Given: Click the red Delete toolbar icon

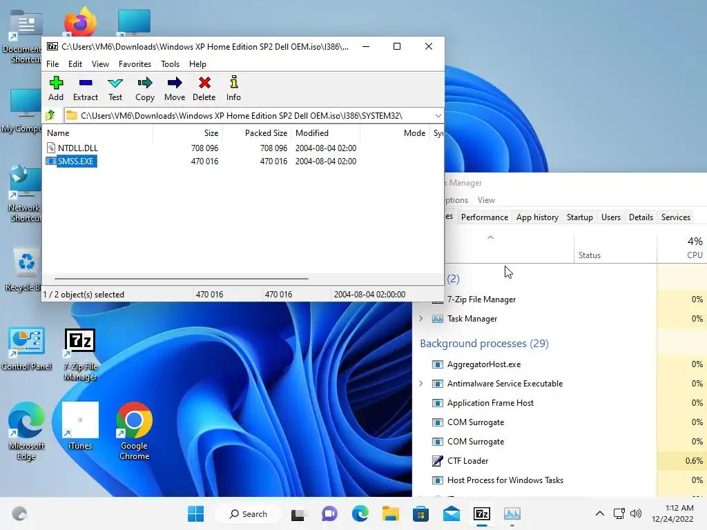Looking at the screenshot, I should (204, 88).
